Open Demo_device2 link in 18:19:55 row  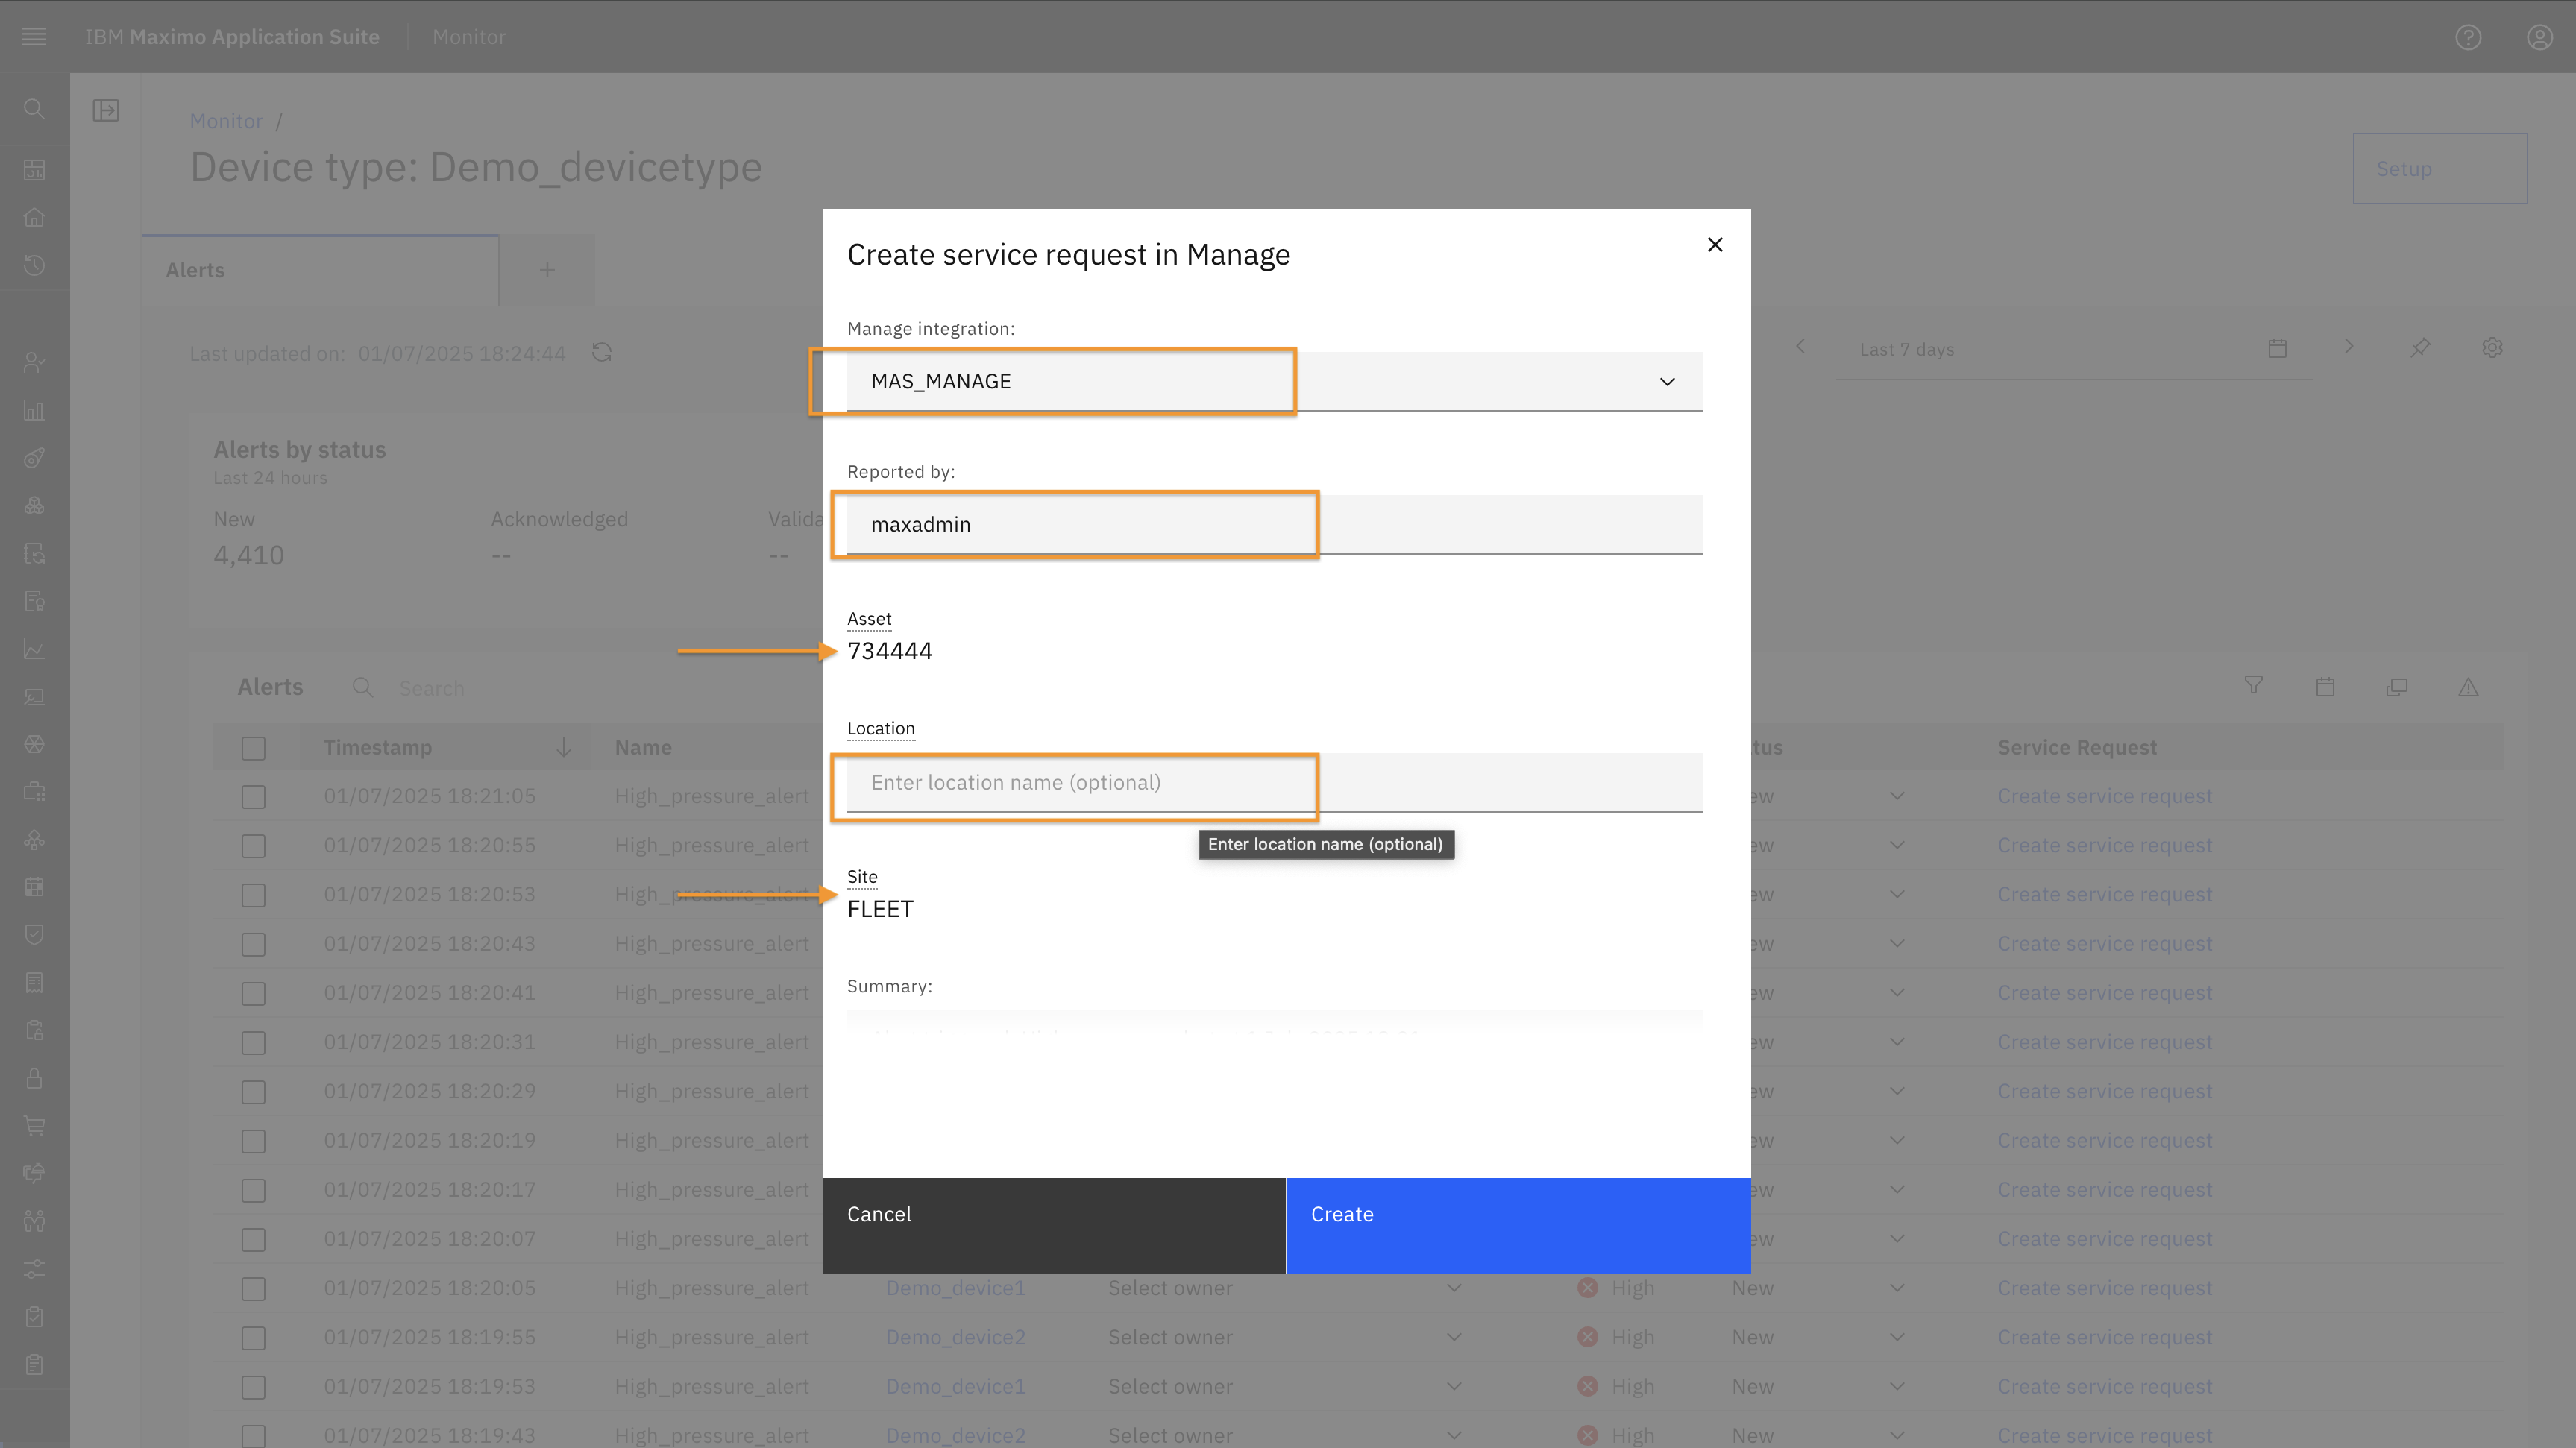coord(956,1337)
